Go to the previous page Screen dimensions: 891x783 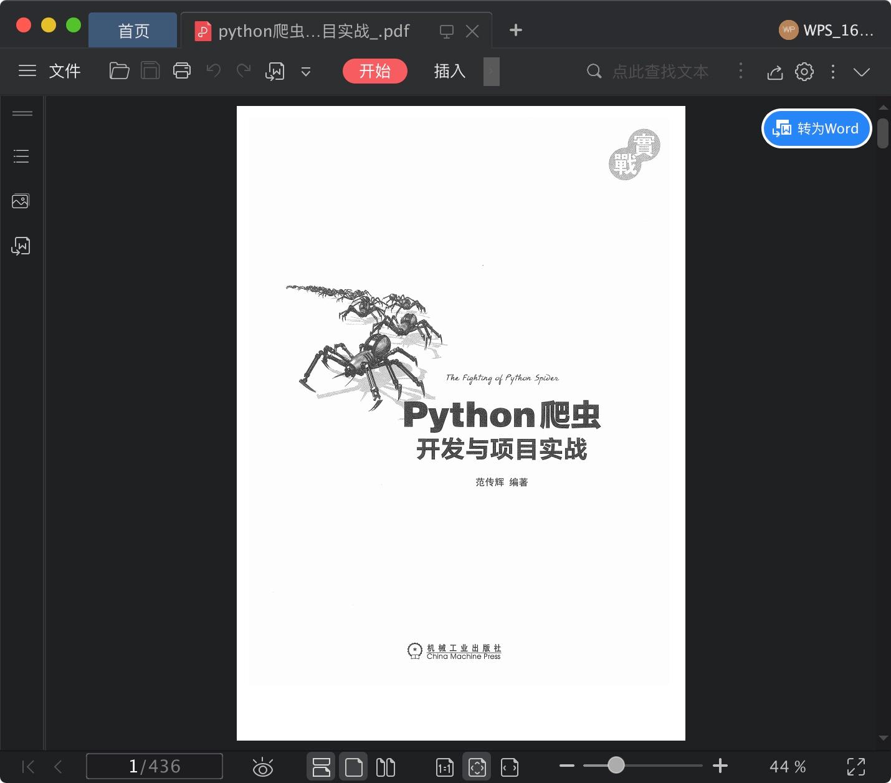click(58, 766)
